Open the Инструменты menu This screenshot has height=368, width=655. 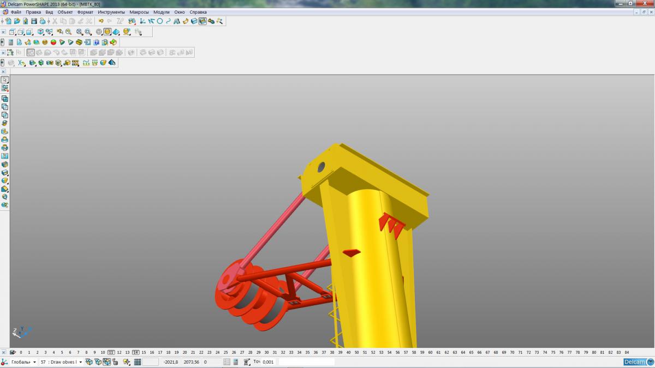pos(111,12)
